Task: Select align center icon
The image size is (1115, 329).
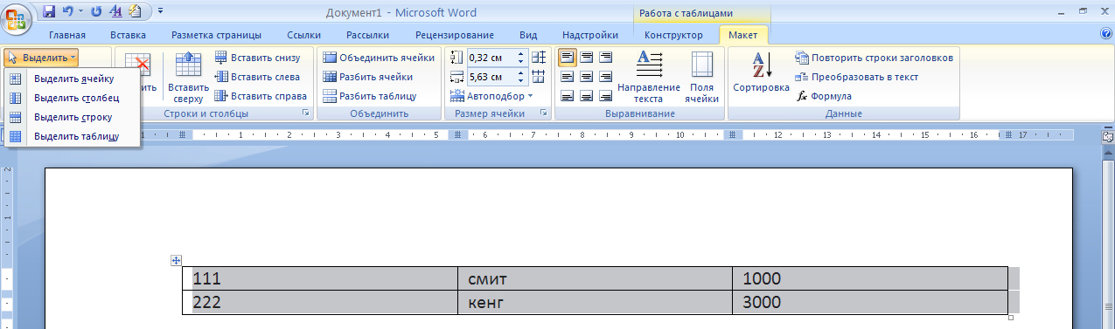Action: coord(586,77)
